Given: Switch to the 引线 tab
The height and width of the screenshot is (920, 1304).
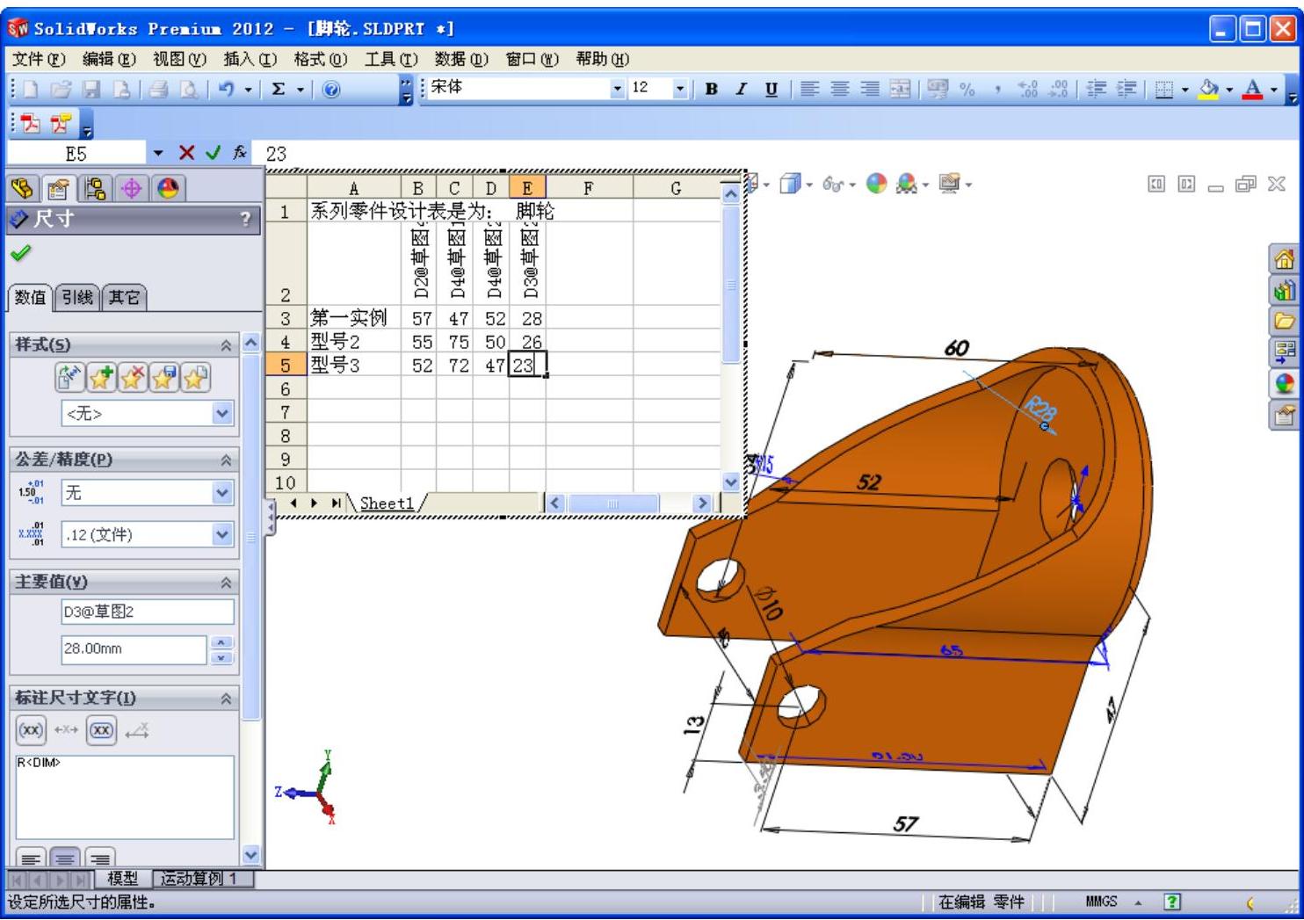Looking at the screenshot, I should coord(77,298).
